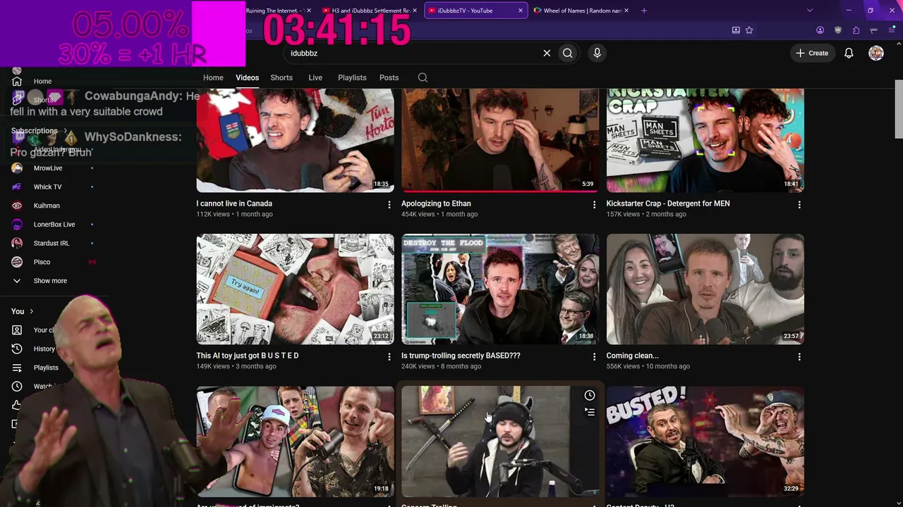Click the Playlists icon in sidebar
This screenshot has height=507, width=903.
[x=17, y=368]
